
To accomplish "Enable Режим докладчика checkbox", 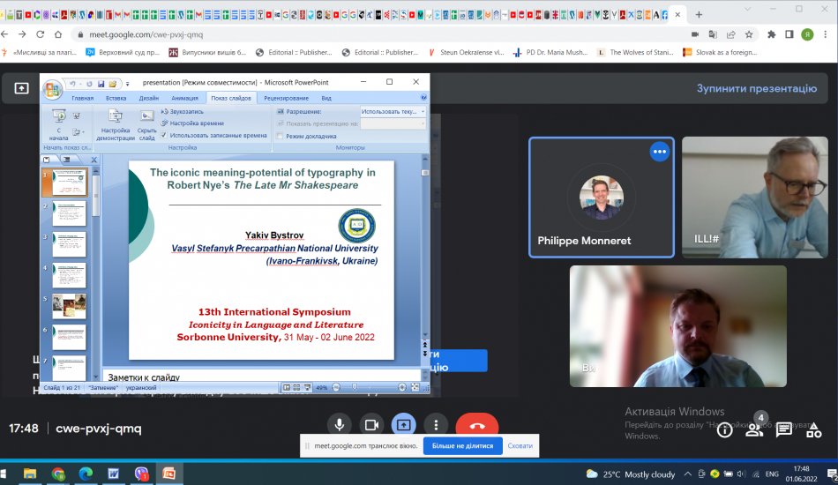I will tap(280, 136).
